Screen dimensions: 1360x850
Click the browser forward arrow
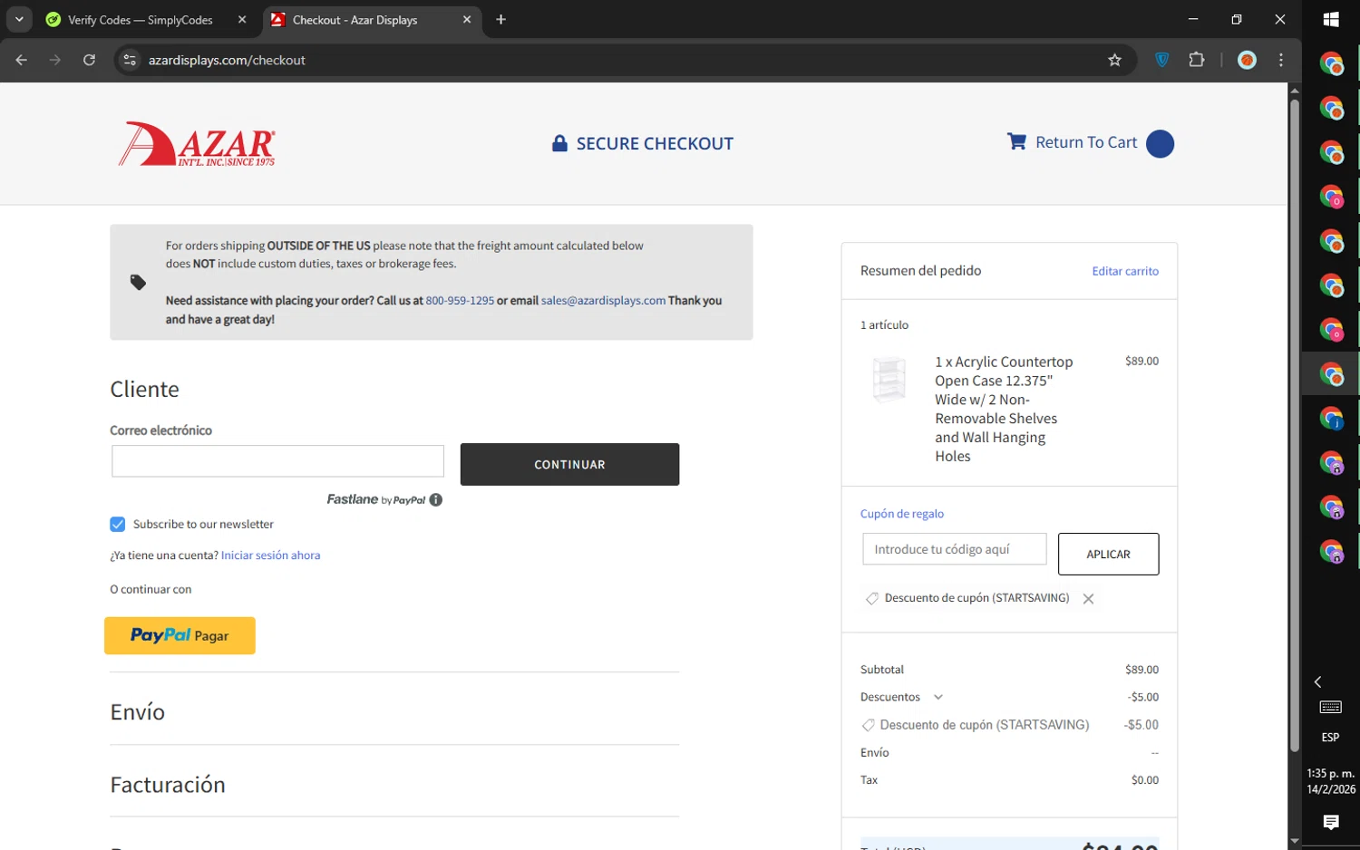[55, 60]
